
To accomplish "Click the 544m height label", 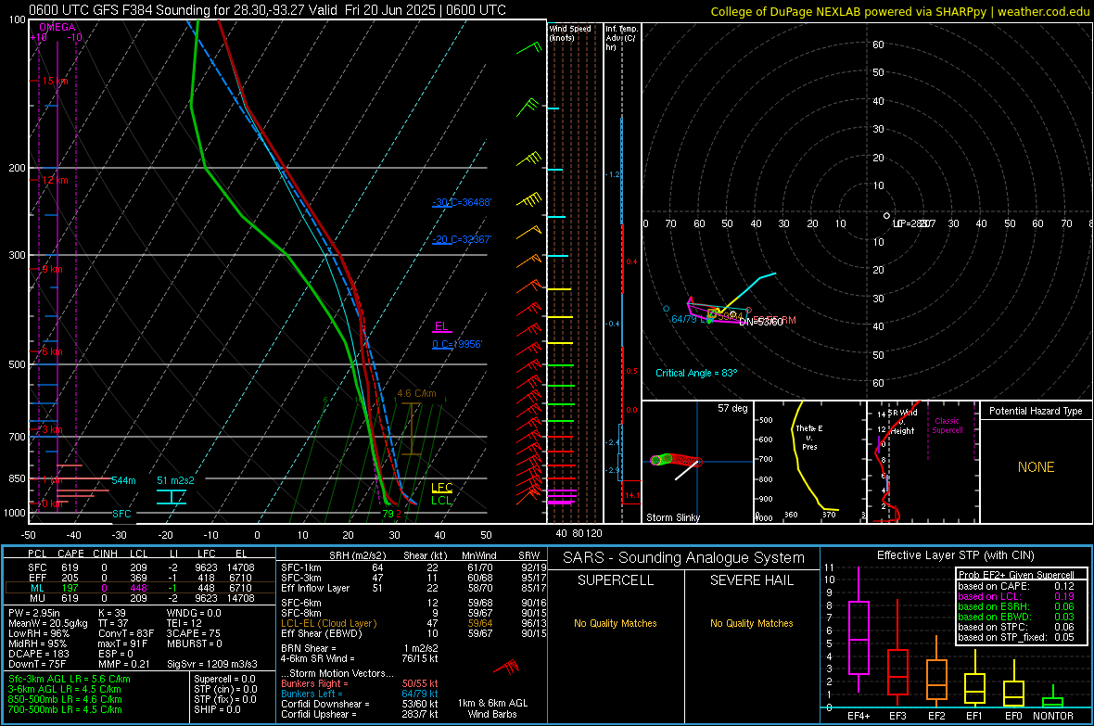I will (123, 480).
